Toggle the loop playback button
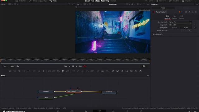The image size is (199, 112). 85,66
